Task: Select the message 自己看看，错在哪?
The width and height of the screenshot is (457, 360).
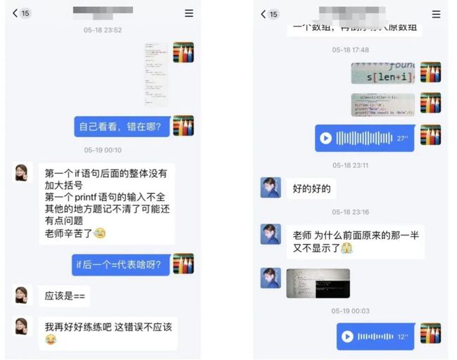Action: click(x=122, y=127)
